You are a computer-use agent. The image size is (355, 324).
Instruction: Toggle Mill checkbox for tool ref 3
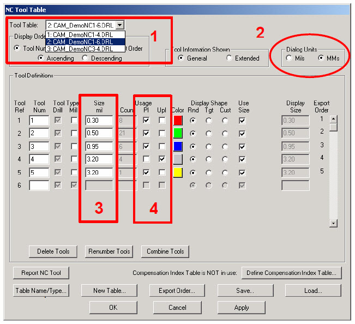coord(74,147)
